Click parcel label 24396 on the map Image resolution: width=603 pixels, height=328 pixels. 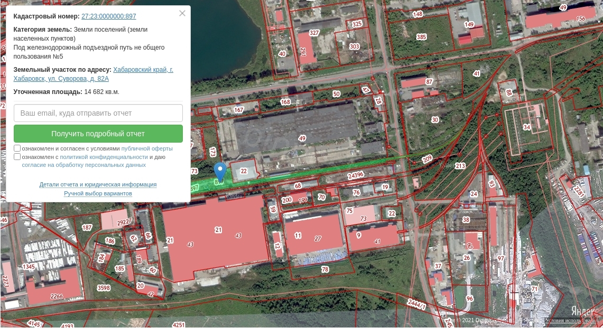[x=356, y=175]
